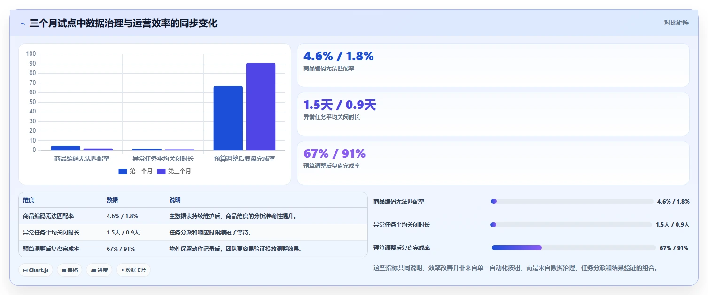Image resolution: width=708 pixels, height=295 pixels.
Task: Click the y-axis value 100
Action: pos(31,54)
